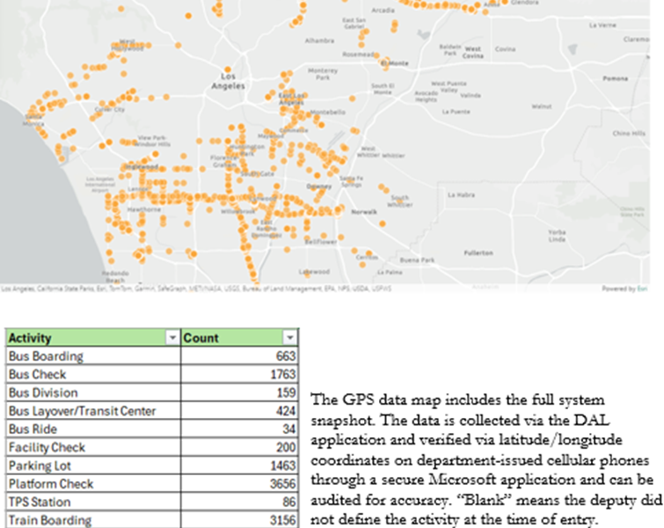Open the Activity column filter dropdown
664x528 pixels.
click(172, 338)
